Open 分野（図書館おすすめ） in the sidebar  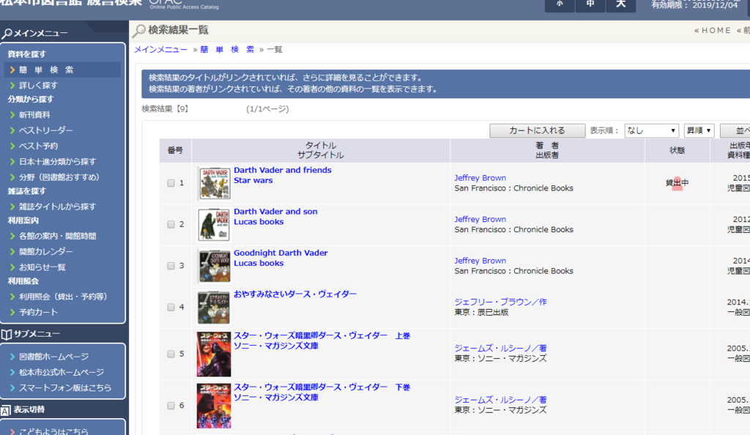pyautogui.click(x=59, y=177)
